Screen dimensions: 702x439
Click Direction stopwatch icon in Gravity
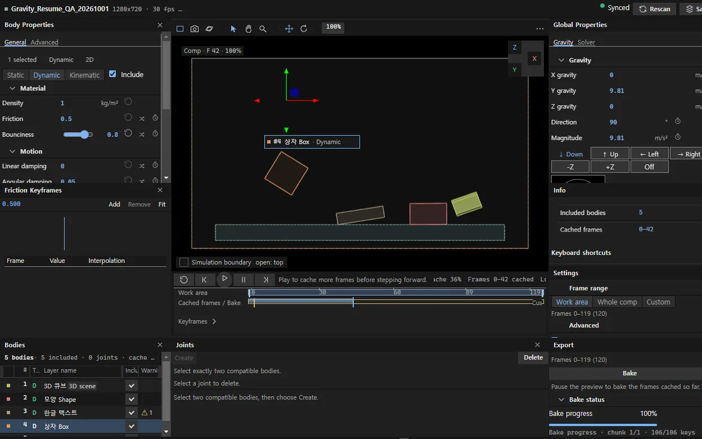tap(678, 121)
